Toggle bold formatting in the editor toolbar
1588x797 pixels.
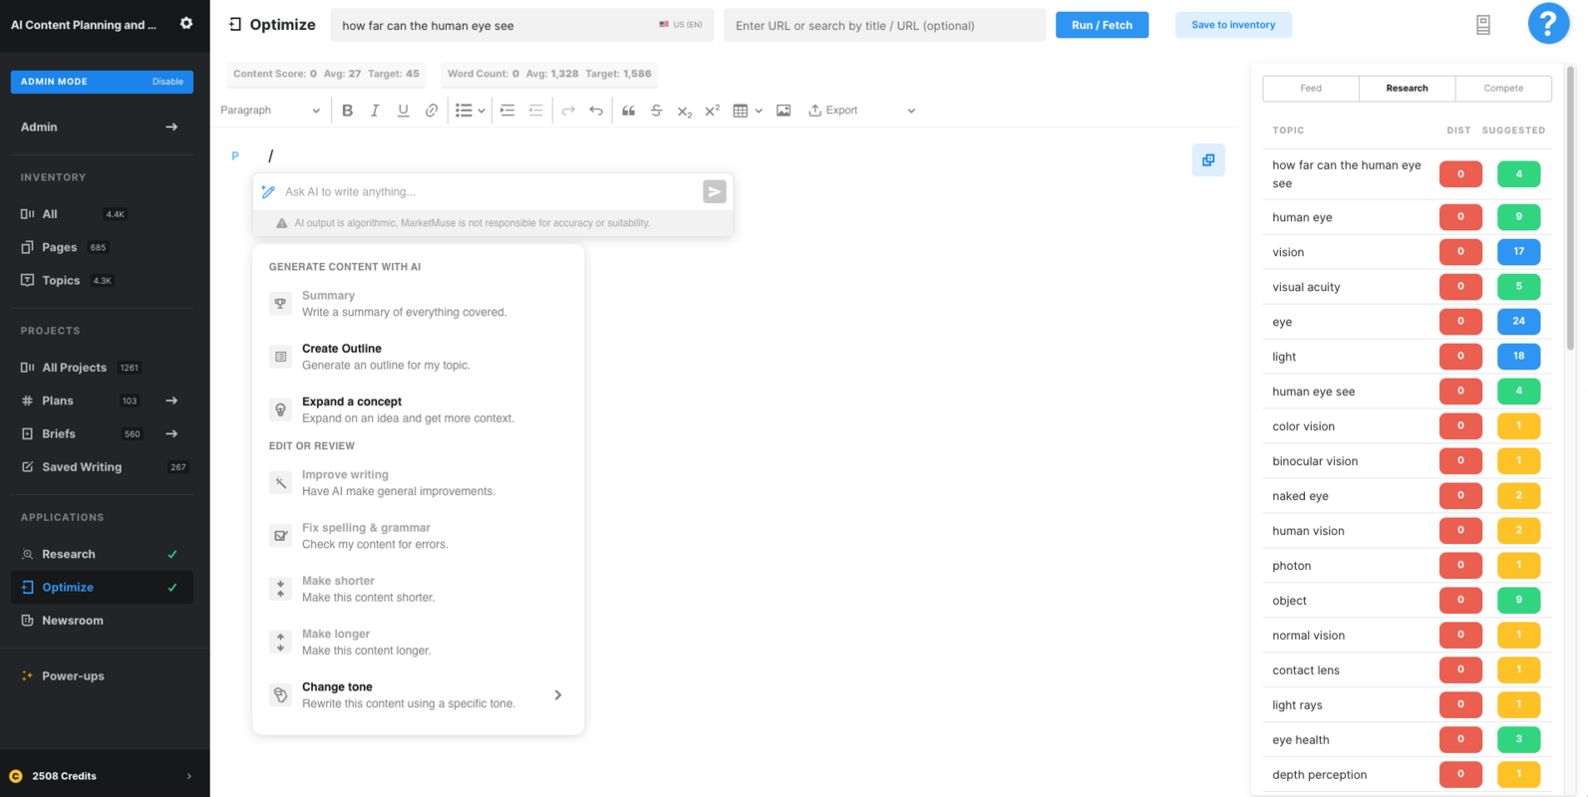pos(347,111)
